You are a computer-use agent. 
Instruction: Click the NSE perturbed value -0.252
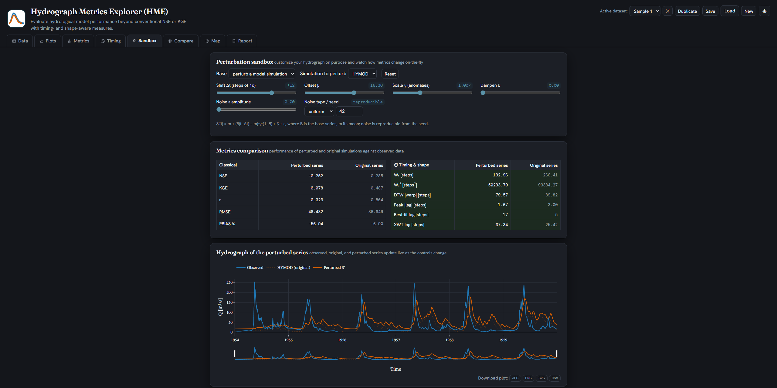point(316,176)
